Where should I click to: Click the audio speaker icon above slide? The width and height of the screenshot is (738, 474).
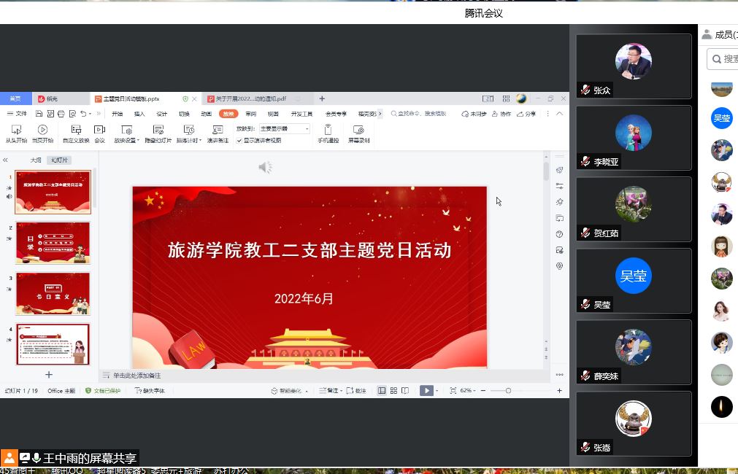[x=265, y=168]
